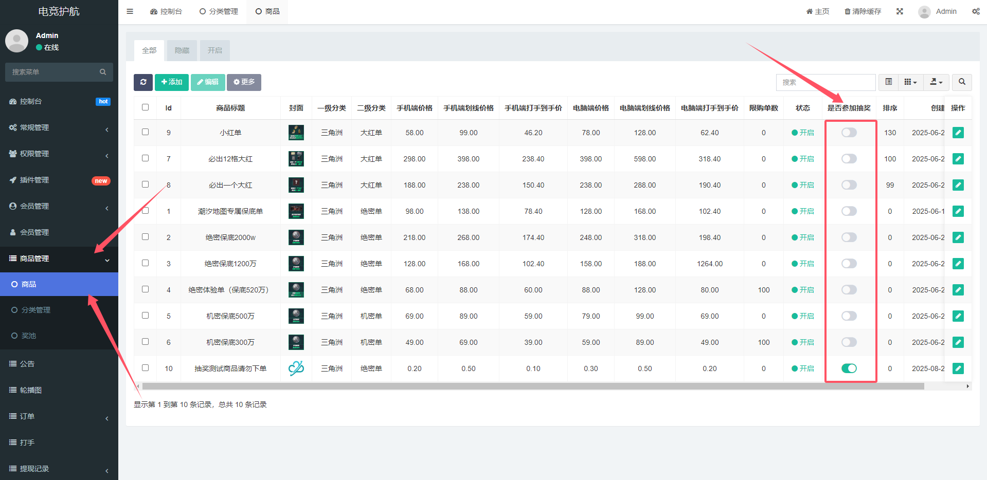Viewport: 987px width, 480px height.
Task: Click the table view toggle icon
Action: (x=888, y=82)
